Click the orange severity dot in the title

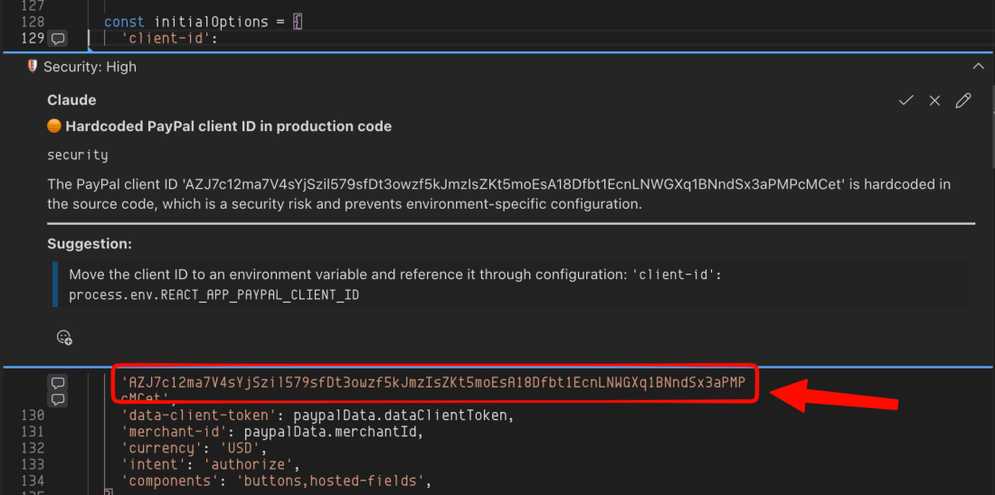click(x=54, y=126)
